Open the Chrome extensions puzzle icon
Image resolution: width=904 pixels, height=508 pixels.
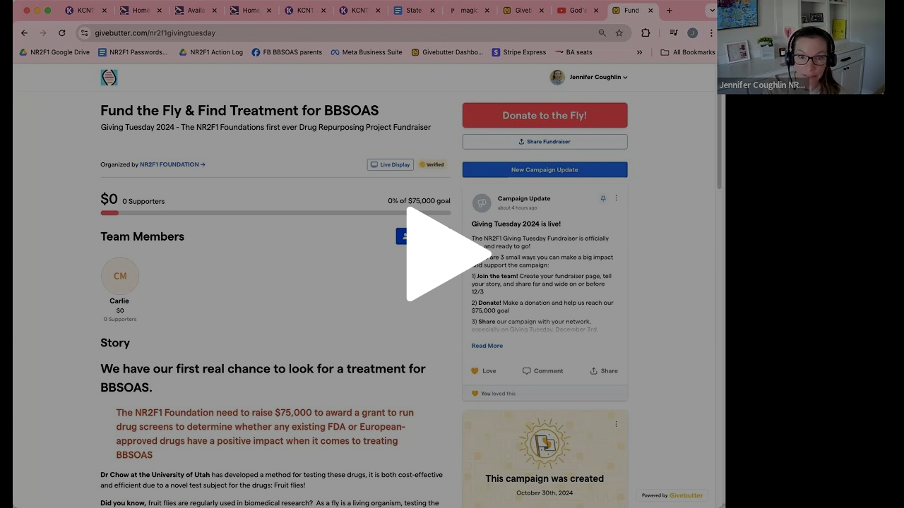pos(646,33)
